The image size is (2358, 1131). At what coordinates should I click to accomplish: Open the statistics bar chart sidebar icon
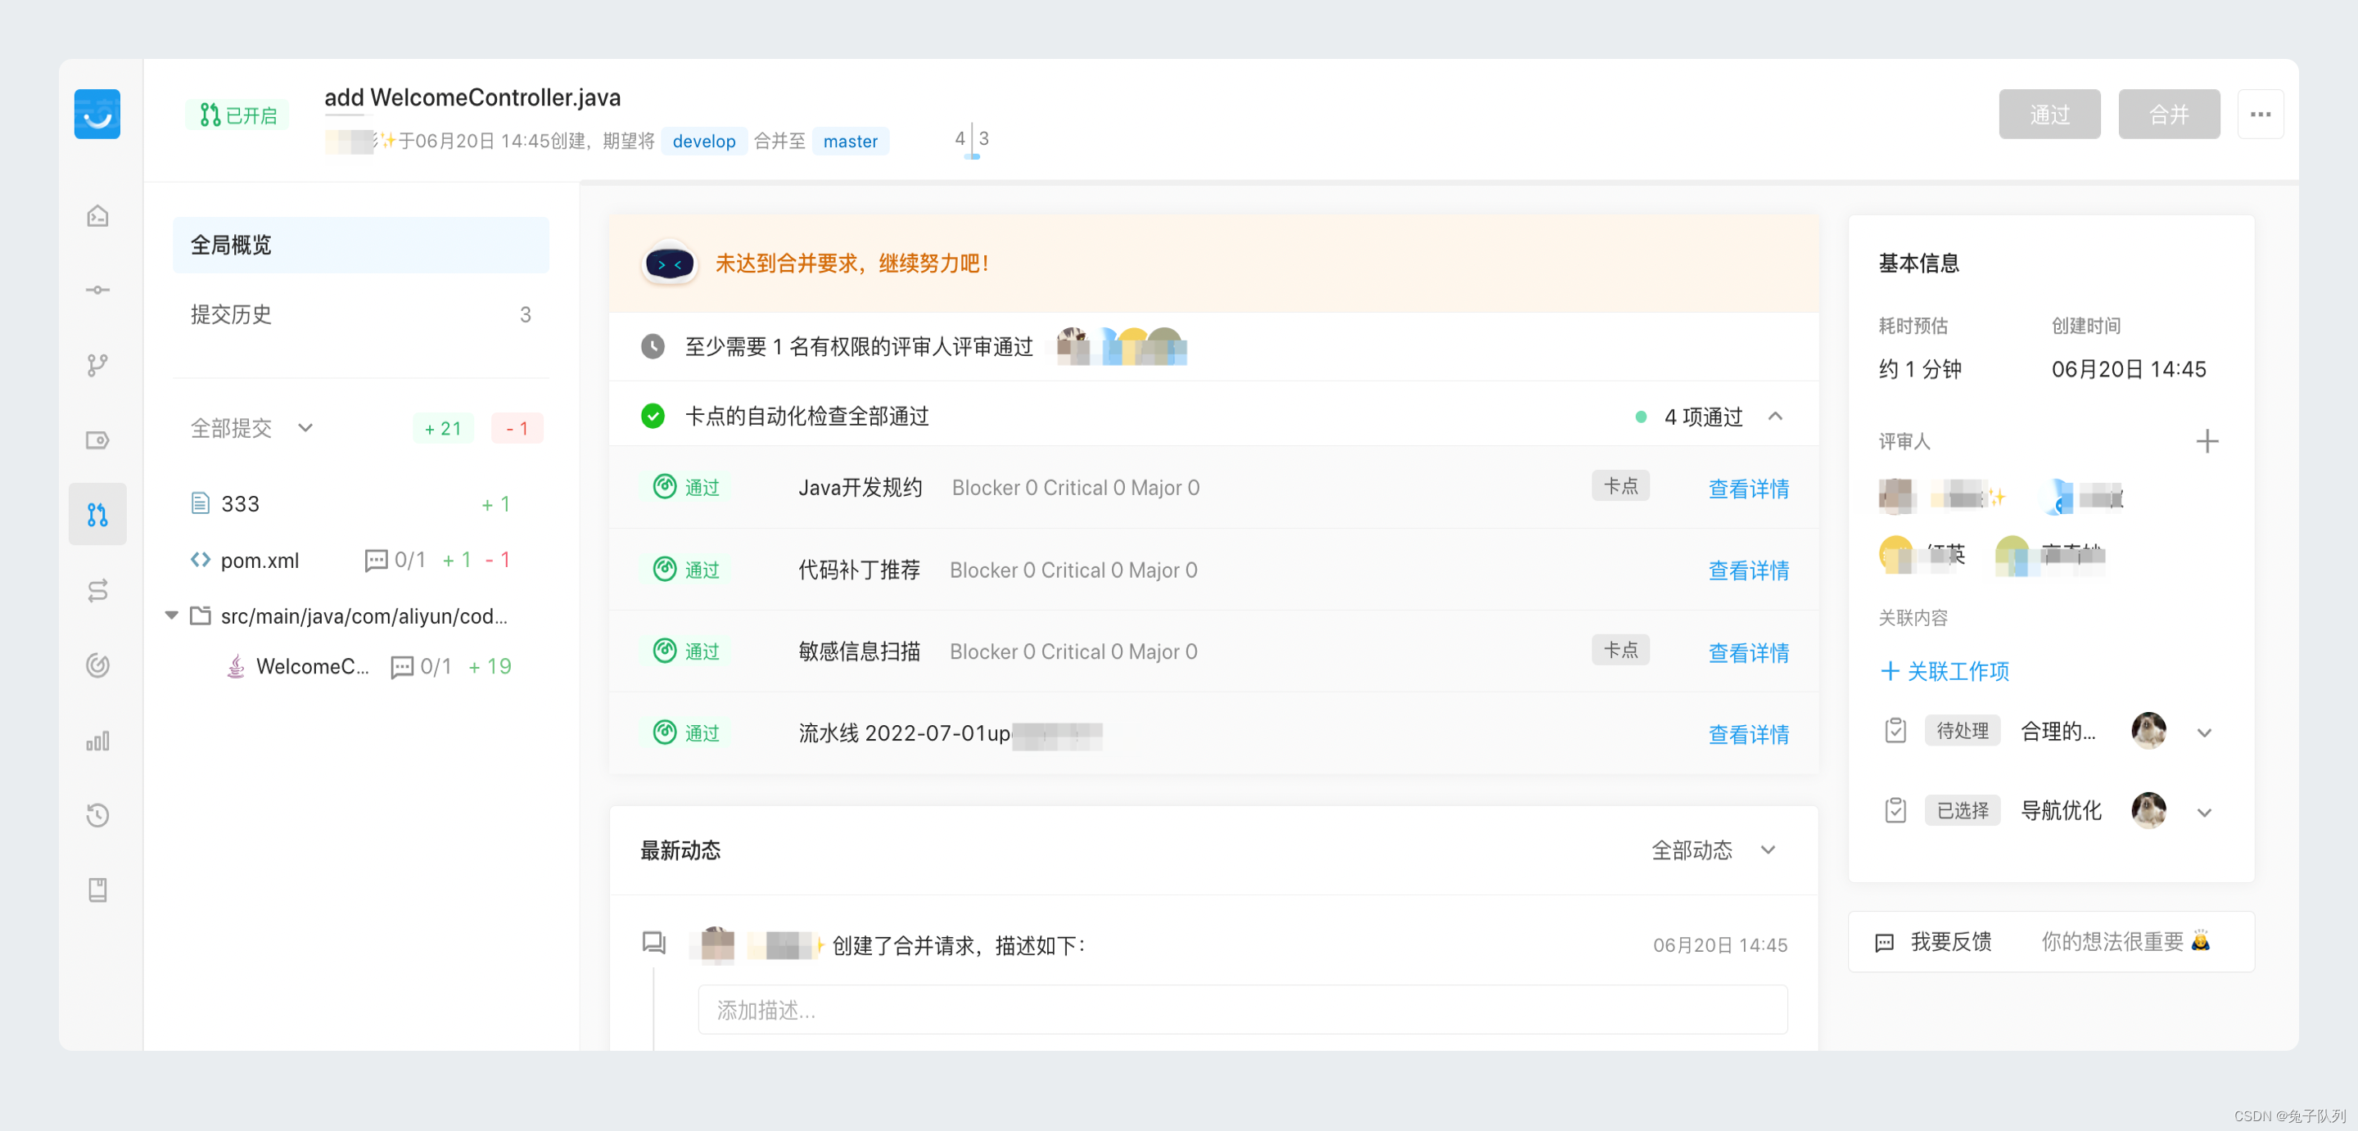click(98, 741)
